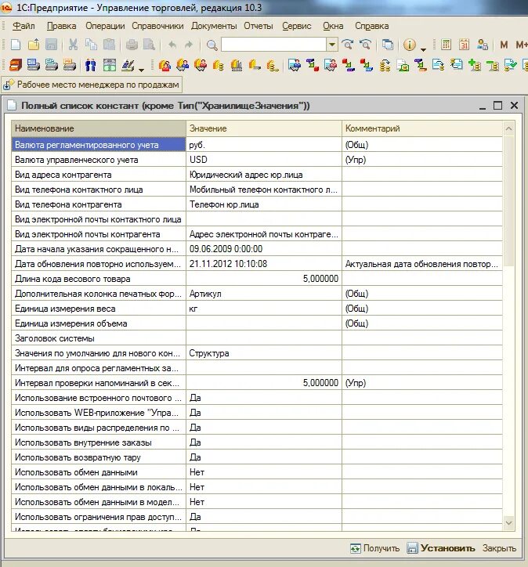Click the New document icon
Viewport: 528px width, 567px height.
(16, 45)
